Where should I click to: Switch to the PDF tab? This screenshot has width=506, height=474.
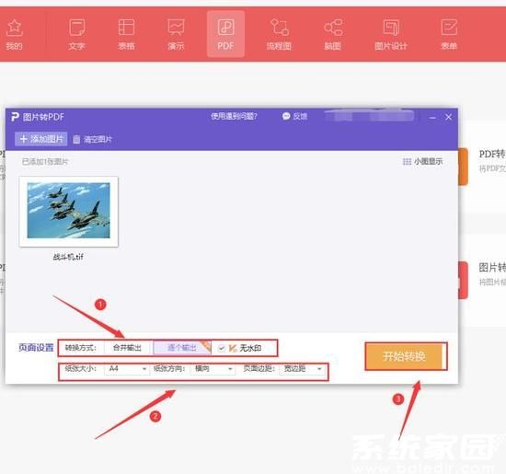coord(225,34)
